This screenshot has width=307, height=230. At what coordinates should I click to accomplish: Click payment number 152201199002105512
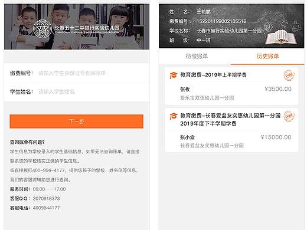(x=221, y=21)
